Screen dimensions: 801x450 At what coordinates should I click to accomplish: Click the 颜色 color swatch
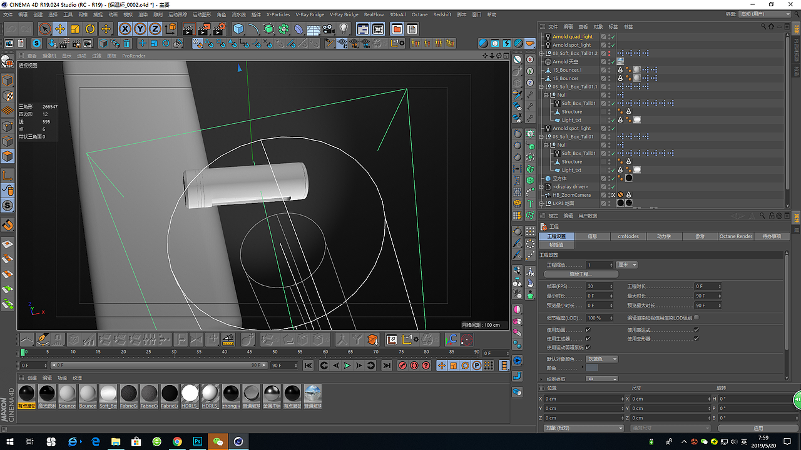592,368
